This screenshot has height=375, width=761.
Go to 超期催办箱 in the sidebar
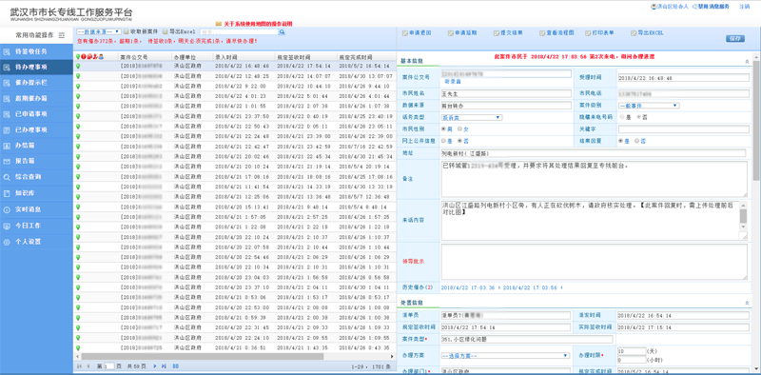click(36, 99)
